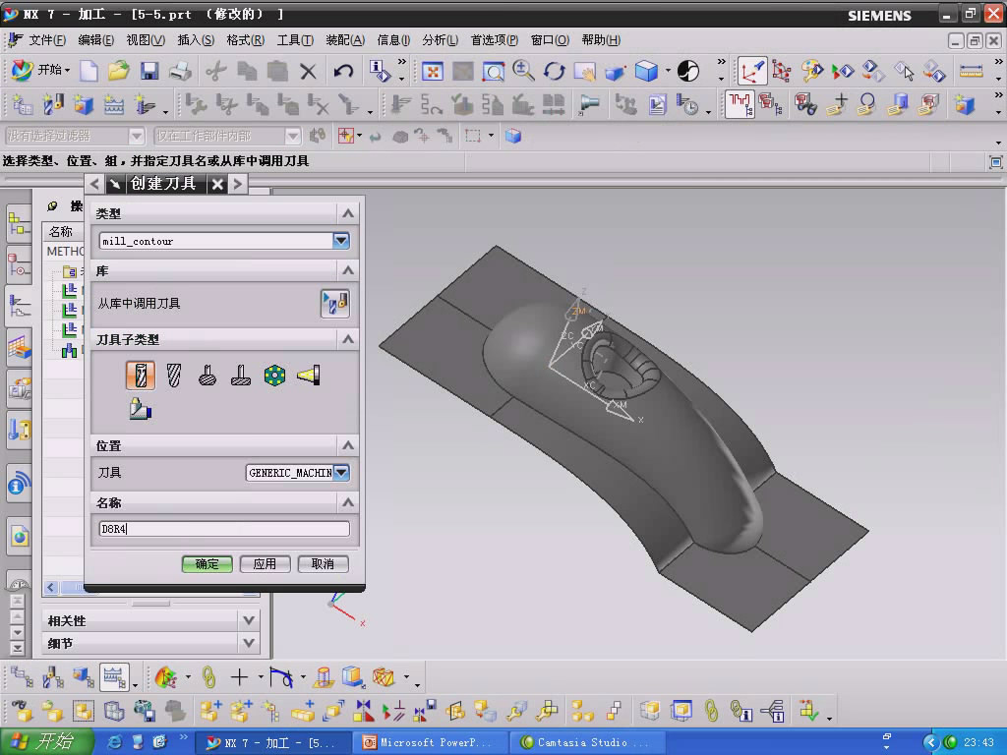The width and height of the screenshot is (1007, 755).
Task: Switch to Camtasia Studio taskbar item
Action: 586,742
